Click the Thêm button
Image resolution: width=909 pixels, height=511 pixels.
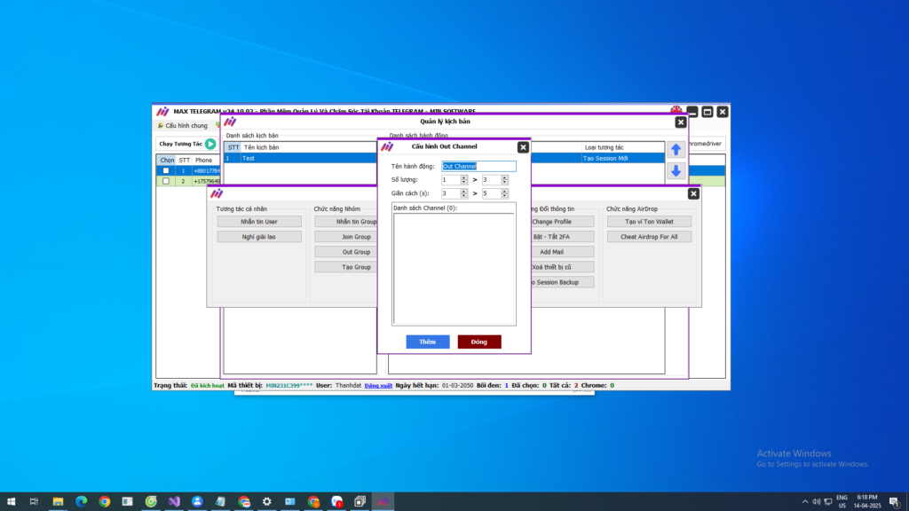428,342
